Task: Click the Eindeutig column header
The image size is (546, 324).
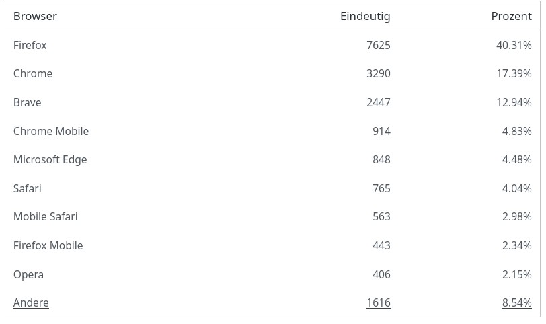Action: [365, 16]
